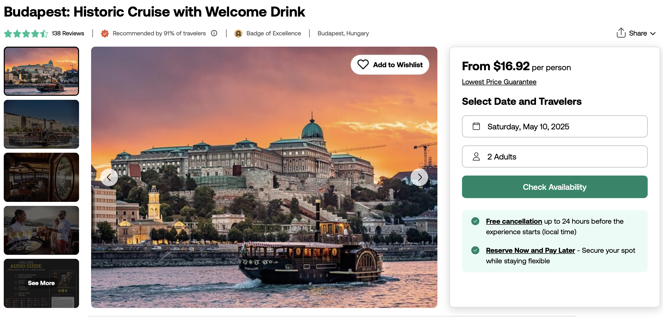Open the 2 Adults travelers selector

554,156
